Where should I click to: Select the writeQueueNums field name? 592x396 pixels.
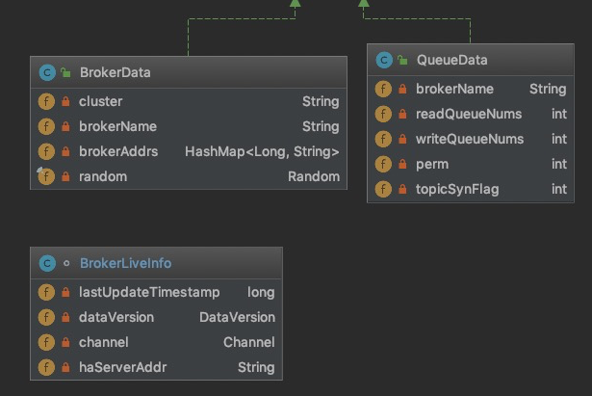point(470,139)
